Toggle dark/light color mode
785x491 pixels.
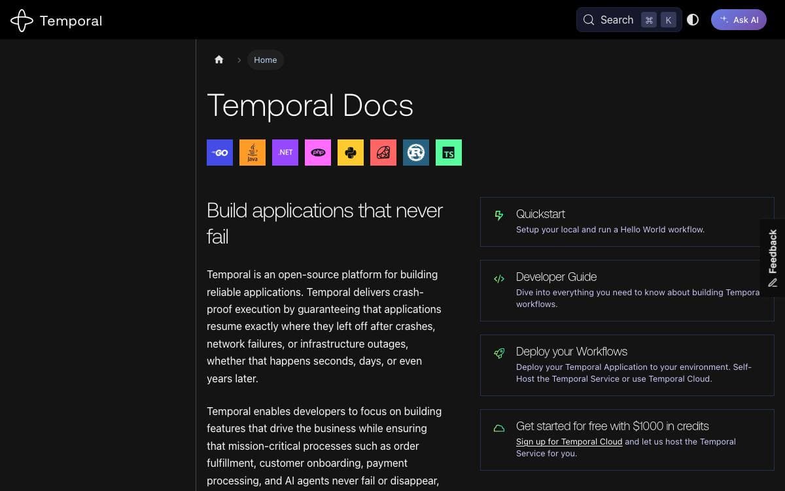(693, 20)
